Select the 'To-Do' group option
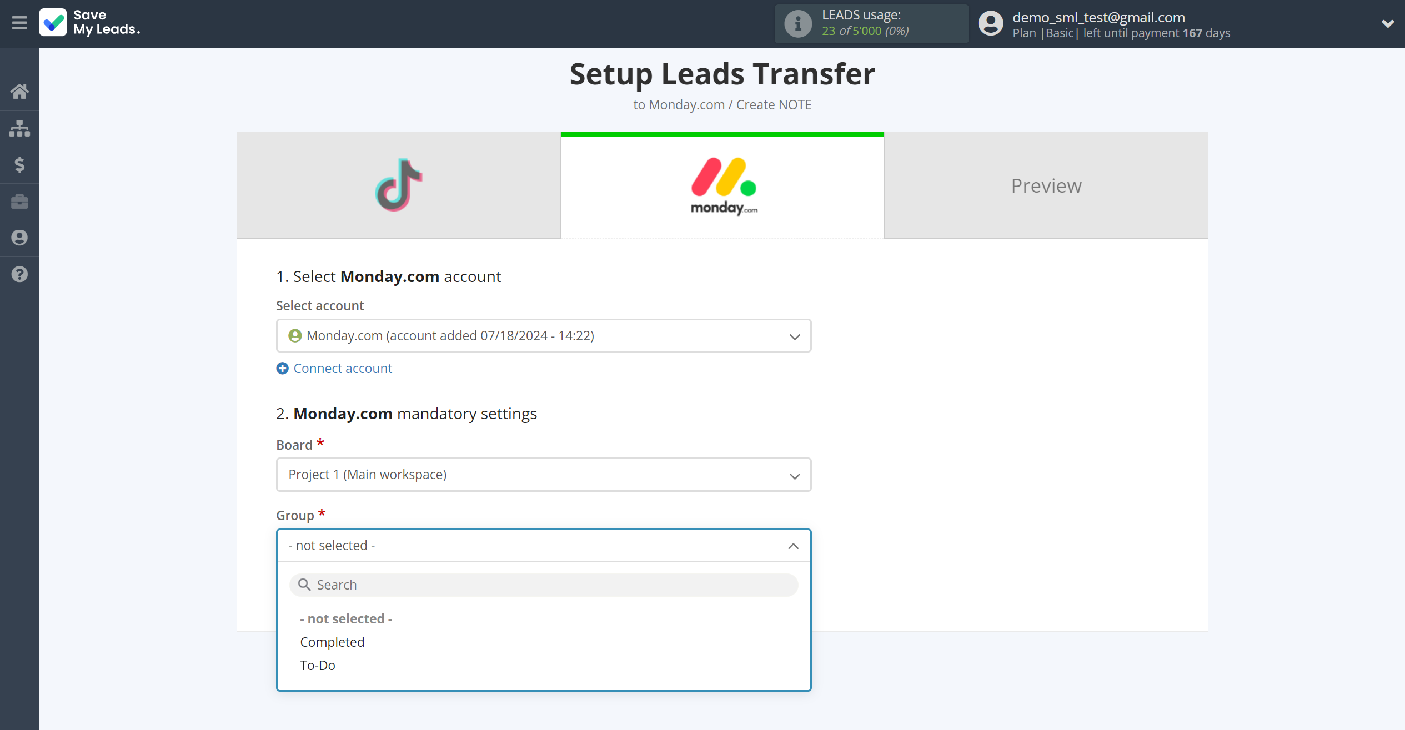 pyautogui.click(x=318, y=664)
